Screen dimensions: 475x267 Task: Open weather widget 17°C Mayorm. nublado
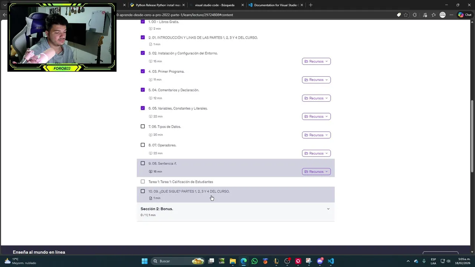coord(21,261)
